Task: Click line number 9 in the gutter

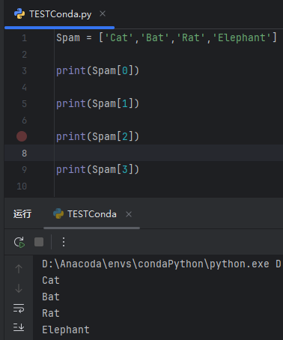Action: (x=24, y=170)
